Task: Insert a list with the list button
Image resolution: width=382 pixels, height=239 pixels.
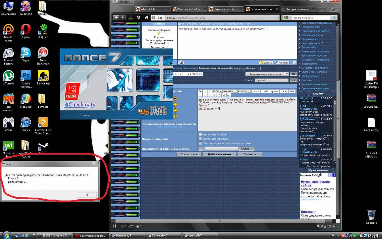Action: pos(292,91)
